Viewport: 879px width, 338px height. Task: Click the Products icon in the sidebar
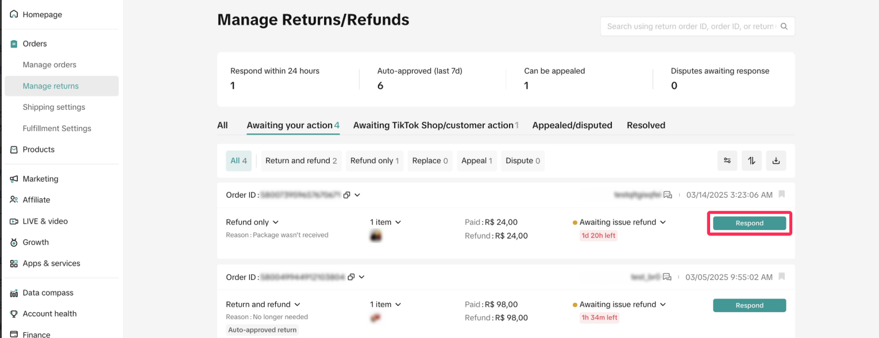(13, 149)
